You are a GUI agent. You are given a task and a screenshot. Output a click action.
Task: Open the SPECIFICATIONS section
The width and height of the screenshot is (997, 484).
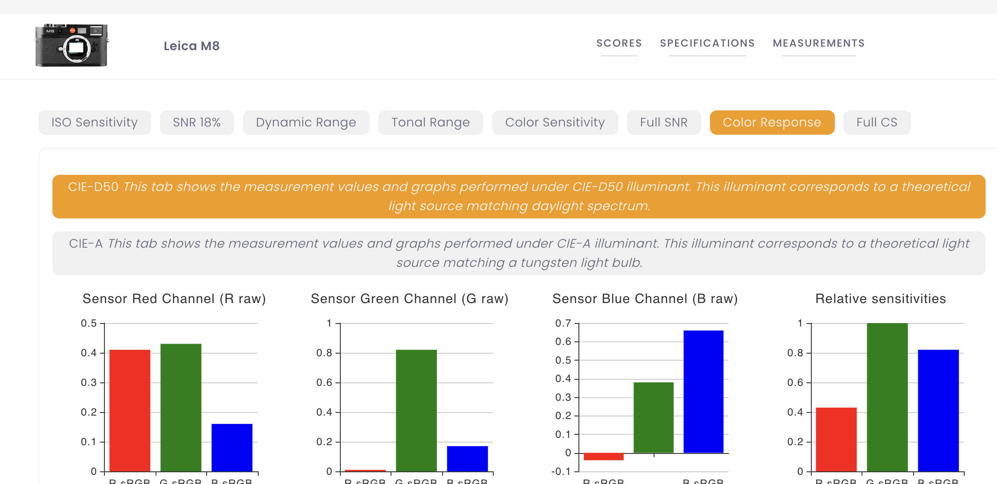click(x=707, y=43)
